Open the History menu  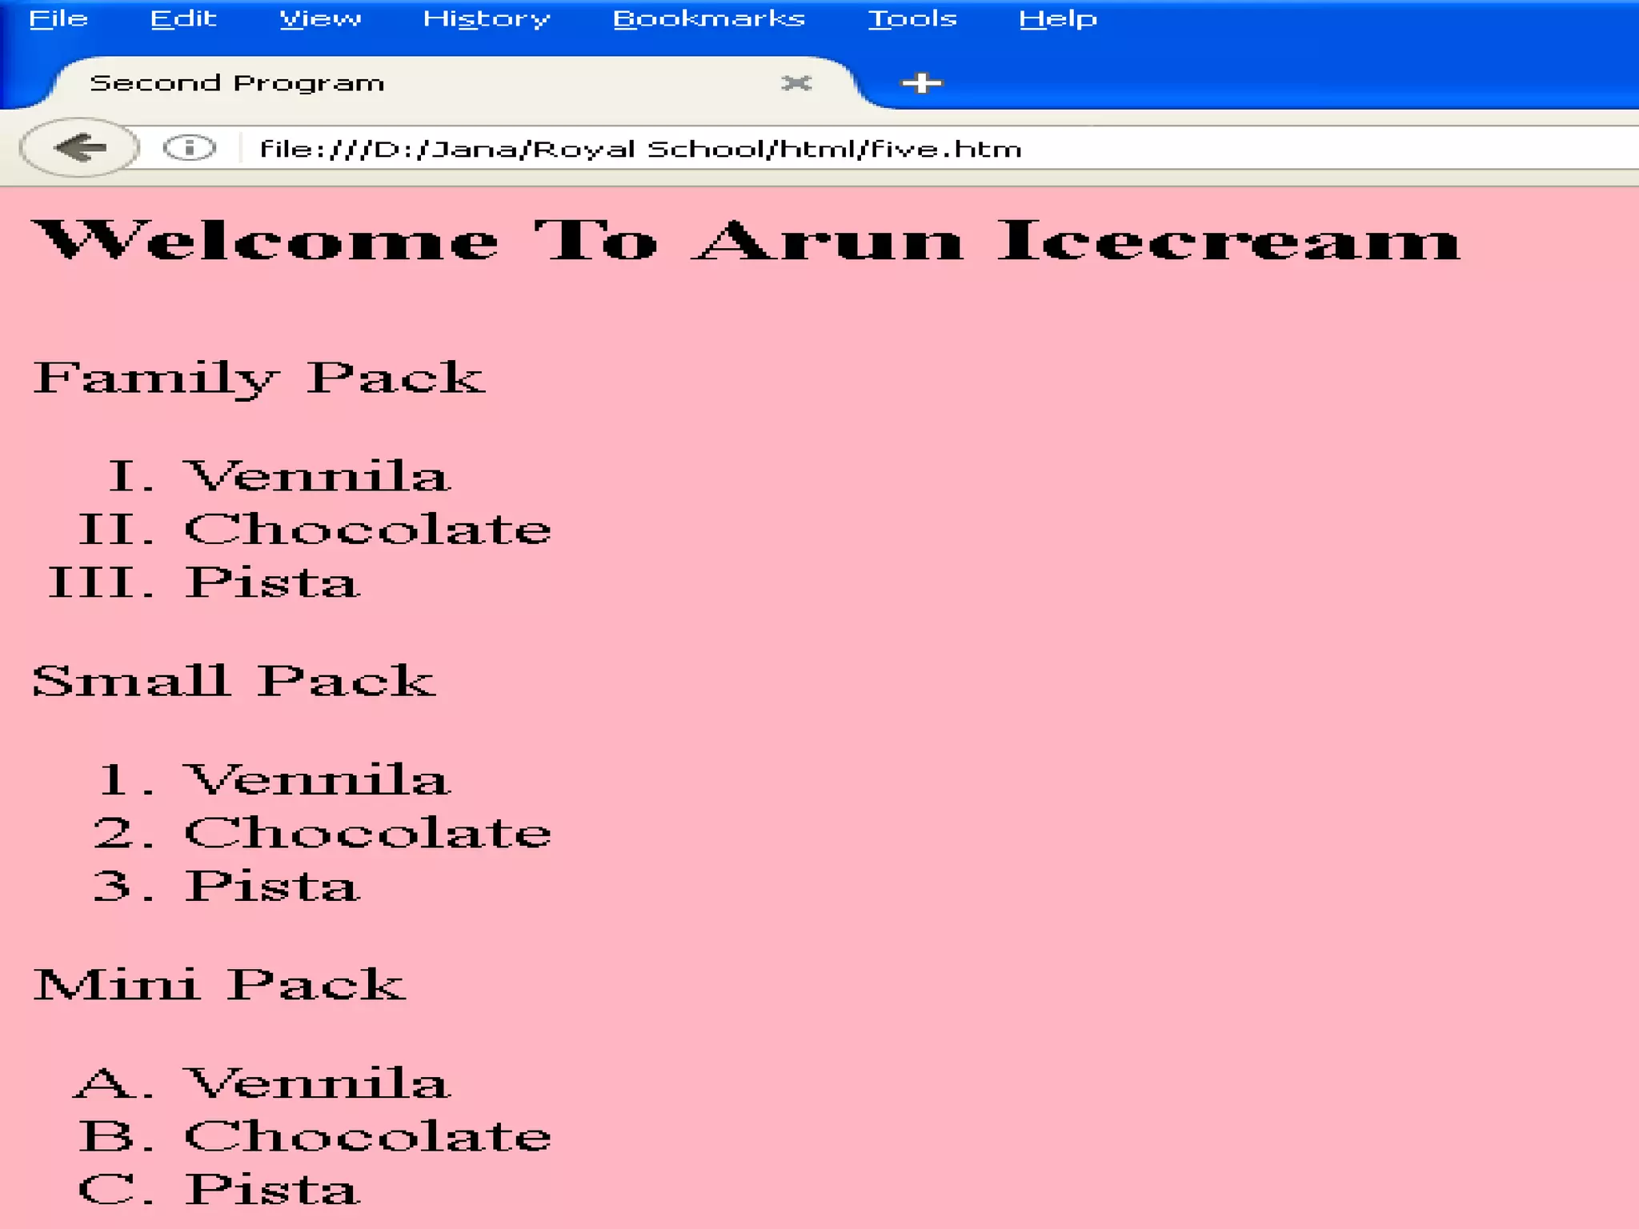(487, 19)
